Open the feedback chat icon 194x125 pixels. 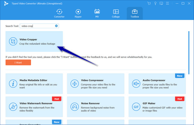[161, 4]
